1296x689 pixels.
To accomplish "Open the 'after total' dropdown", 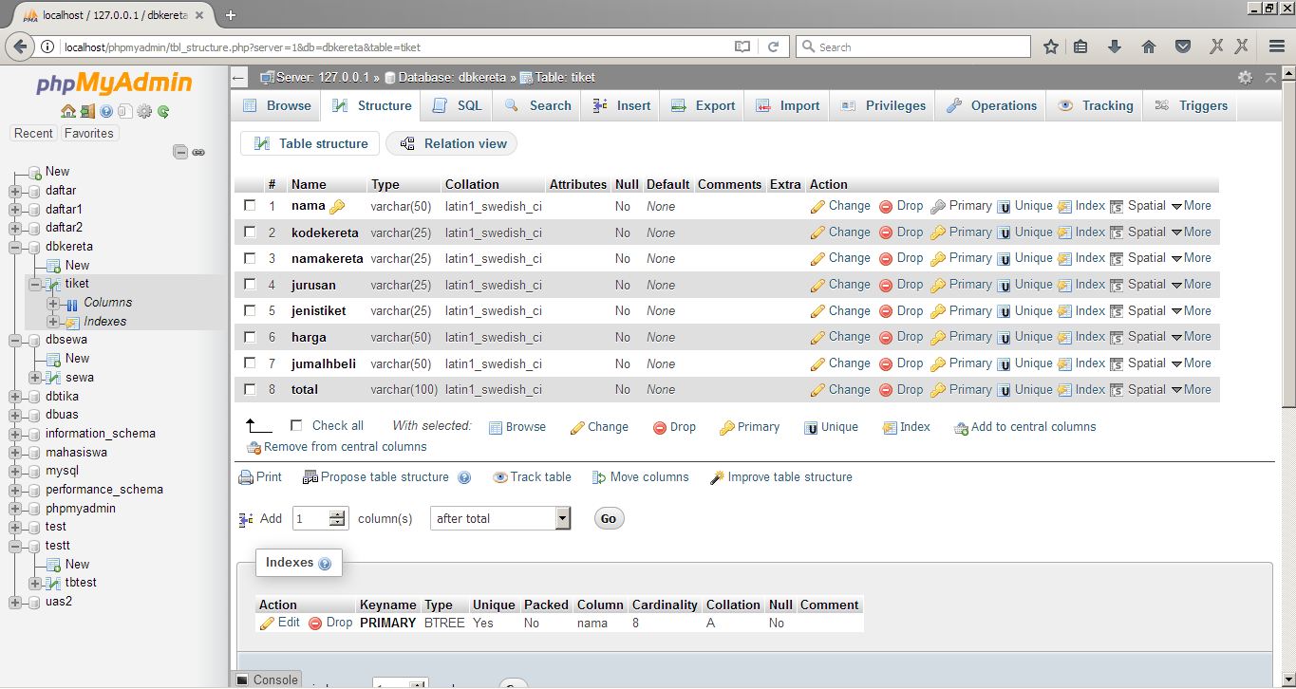I will 500,518.
